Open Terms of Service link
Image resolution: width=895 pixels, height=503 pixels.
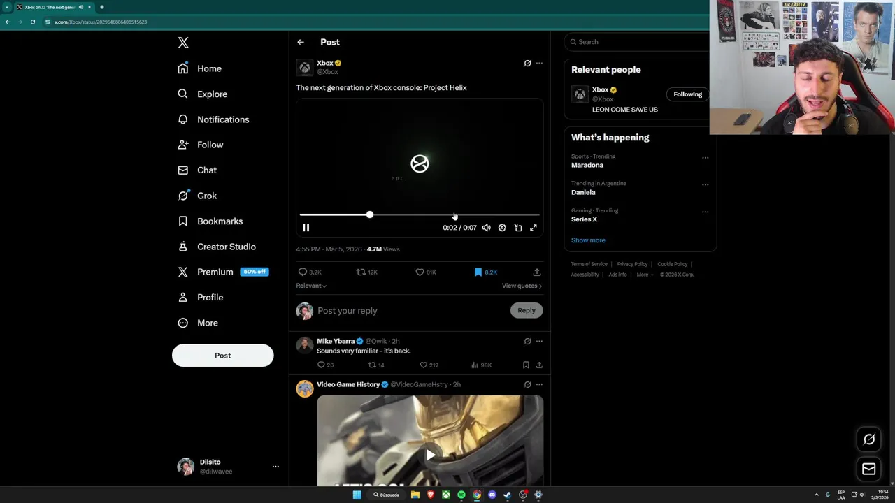(x=589, y=264)
